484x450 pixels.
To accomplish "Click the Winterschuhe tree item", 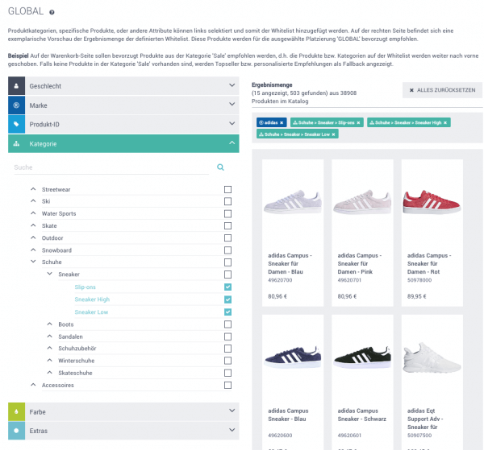I will click(77, 361).
